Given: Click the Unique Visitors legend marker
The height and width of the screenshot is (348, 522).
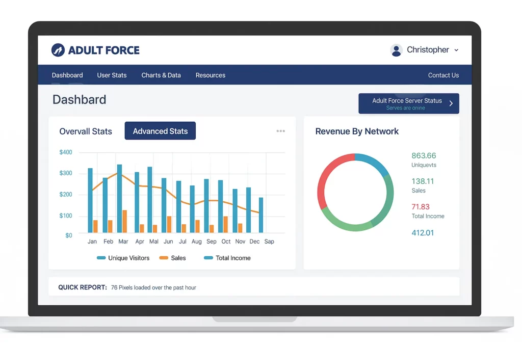Looking at the screenshot, I should (x=102, y=258).
